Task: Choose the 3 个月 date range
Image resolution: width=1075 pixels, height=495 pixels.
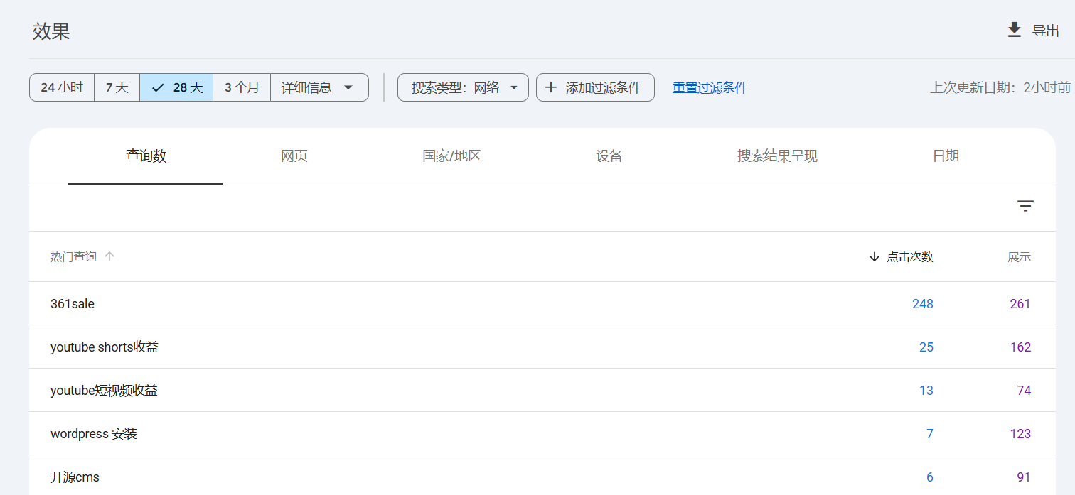Action: tap(242, 87)
